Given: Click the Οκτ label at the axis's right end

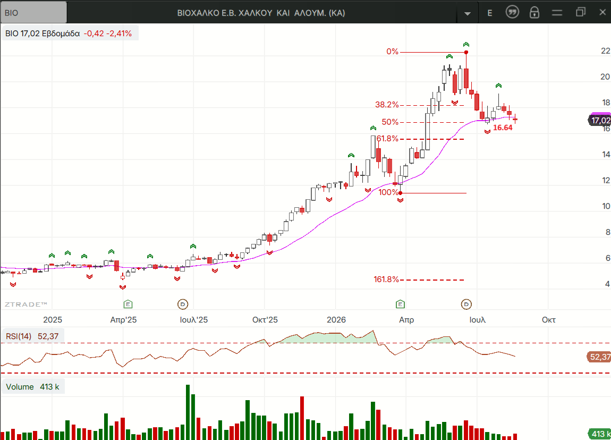Looking at the screenshot, I should [549, 319].
